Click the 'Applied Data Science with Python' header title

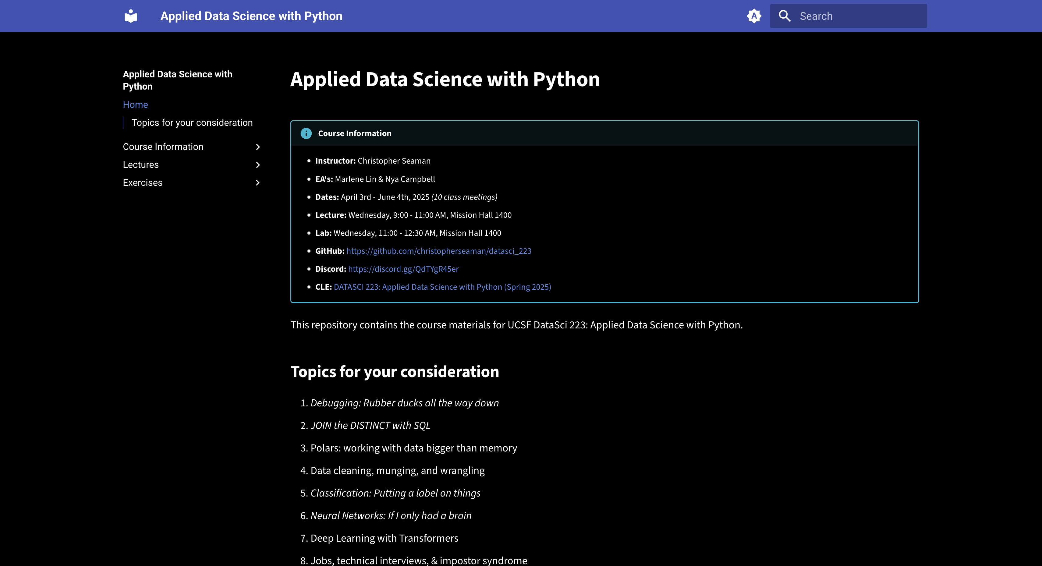[x=251, y=16]
